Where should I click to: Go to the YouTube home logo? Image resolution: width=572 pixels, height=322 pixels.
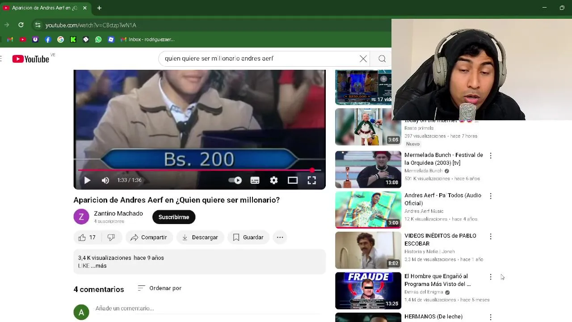[x=30, y=59]
